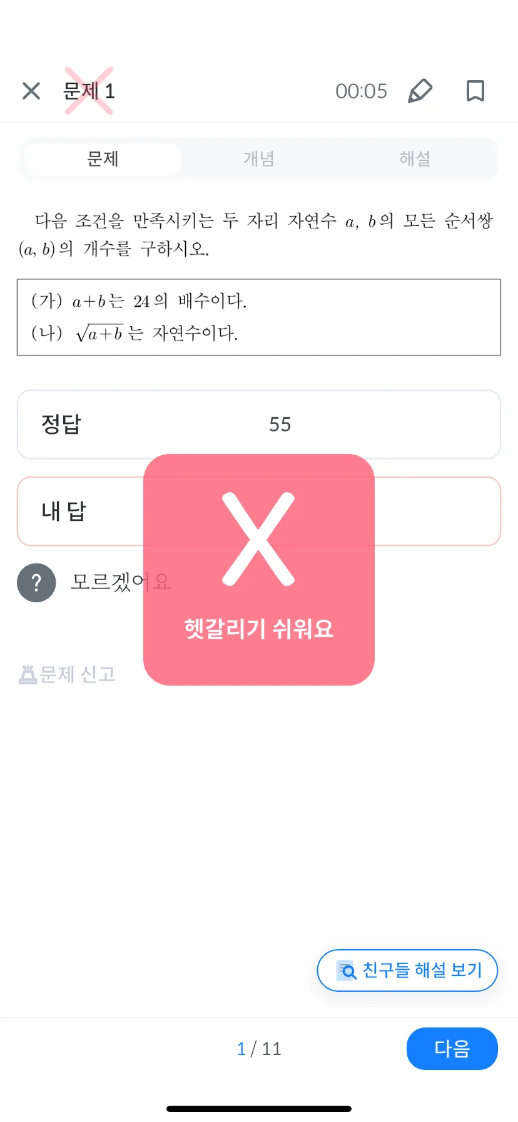Go to the next problem with 다음
The width and height of the screenshot is (518, 1122).
pos(452,1049)
